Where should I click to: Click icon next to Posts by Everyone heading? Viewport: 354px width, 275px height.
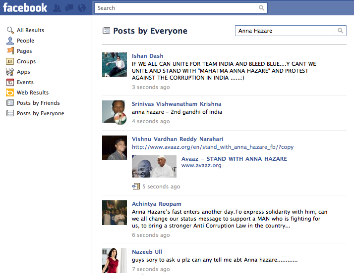point(106,30)
